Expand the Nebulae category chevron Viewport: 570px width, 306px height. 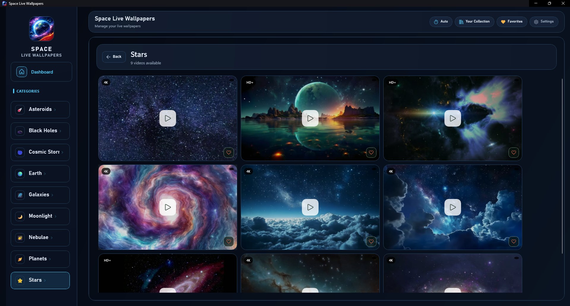tap(52, 238)
